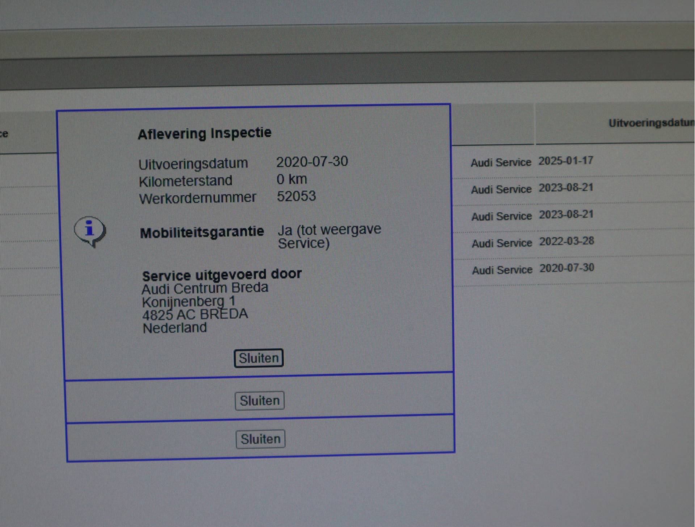The image size is (695, 527).
Task: Click the Mobiliteitsgarantie label
Action: coord(202,232)
